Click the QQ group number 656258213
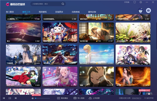157x101 pixels. [137, 98]
